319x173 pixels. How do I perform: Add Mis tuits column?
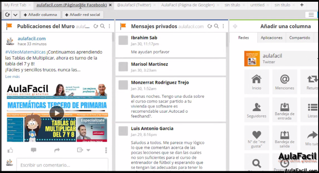[x=310, y=138]
